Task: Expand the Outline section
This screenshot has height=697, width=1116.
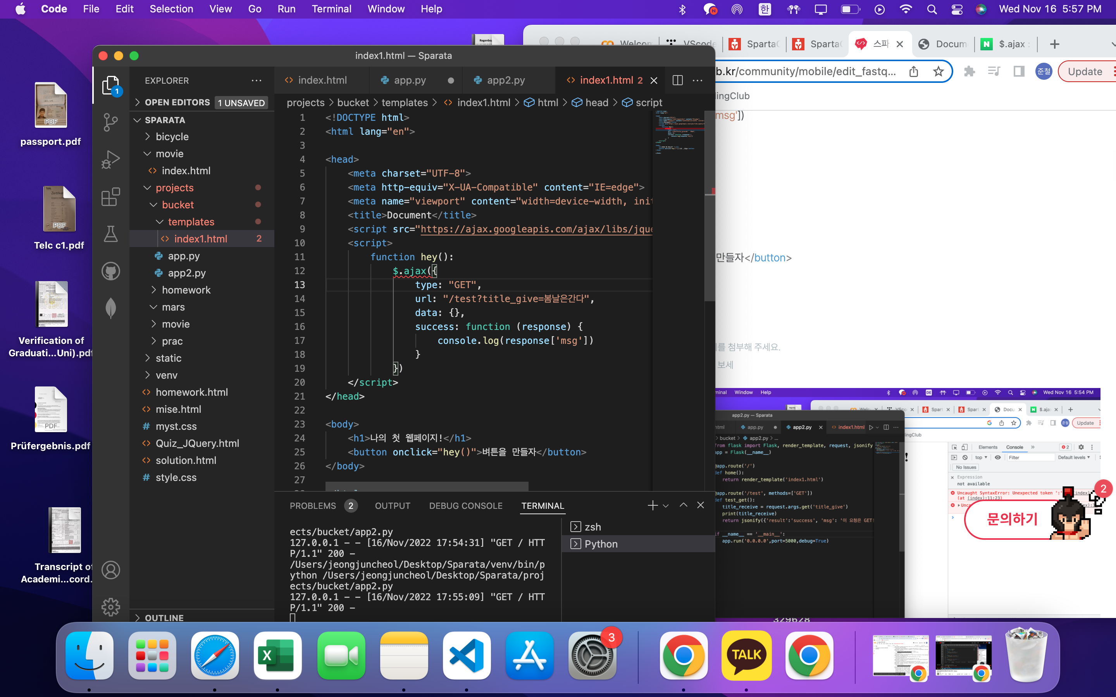Action: (x=202, y=617)
